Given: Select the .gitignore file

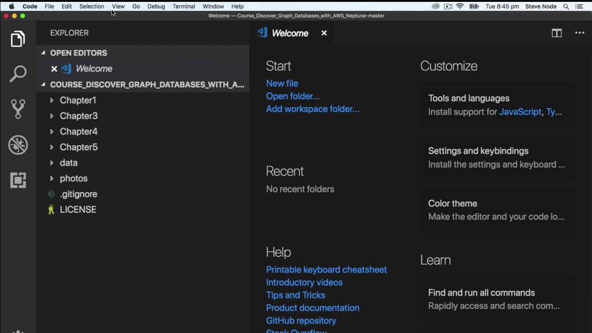Looking at the screenshot, I should 143,194.
